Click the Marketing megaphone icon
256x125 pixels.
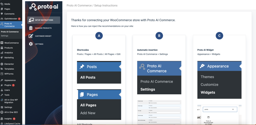click(x=2, y=58)
